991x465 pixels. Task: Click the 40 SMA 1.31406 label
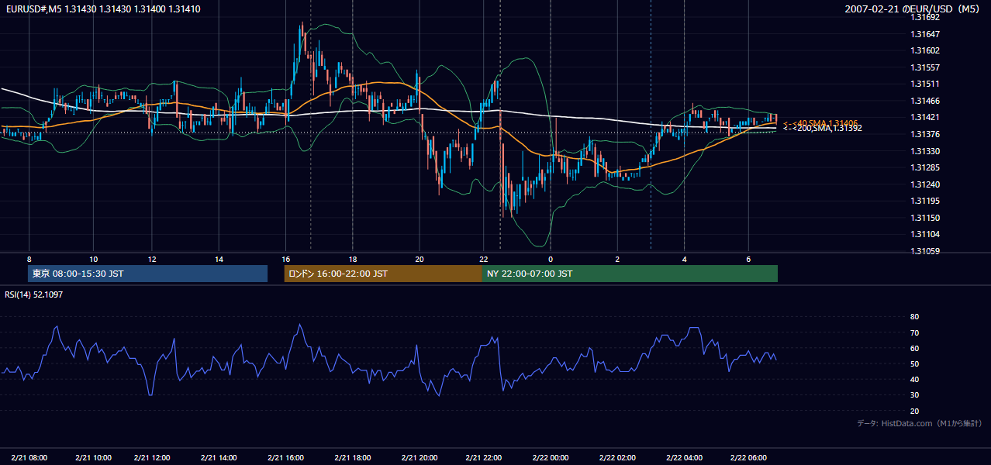[x=820, y=123]
